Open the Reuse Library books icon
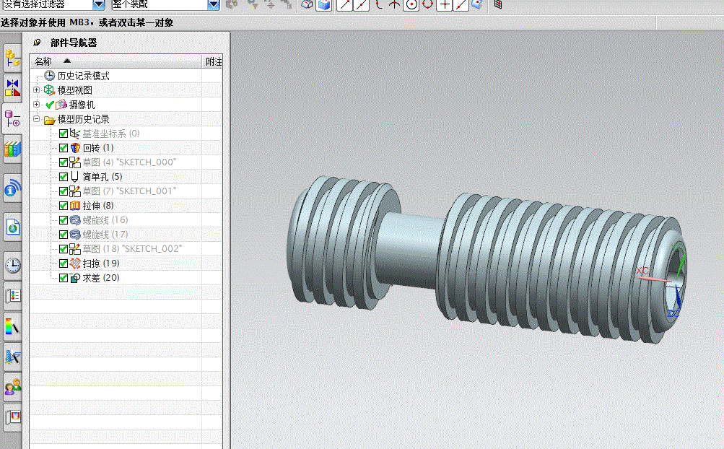Viewport: 724px width, 449px height. tap(12, 149)
